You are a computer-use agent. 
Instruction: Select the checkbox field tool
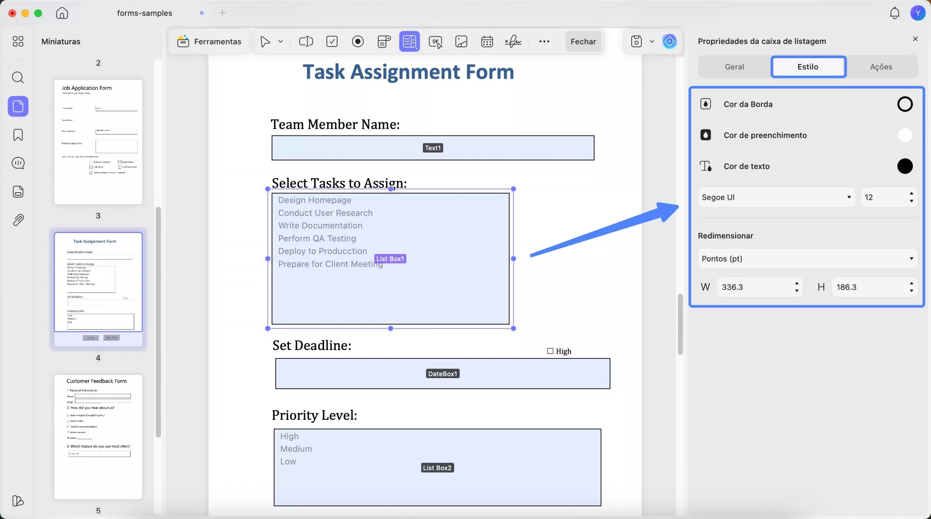pos(332,42)
